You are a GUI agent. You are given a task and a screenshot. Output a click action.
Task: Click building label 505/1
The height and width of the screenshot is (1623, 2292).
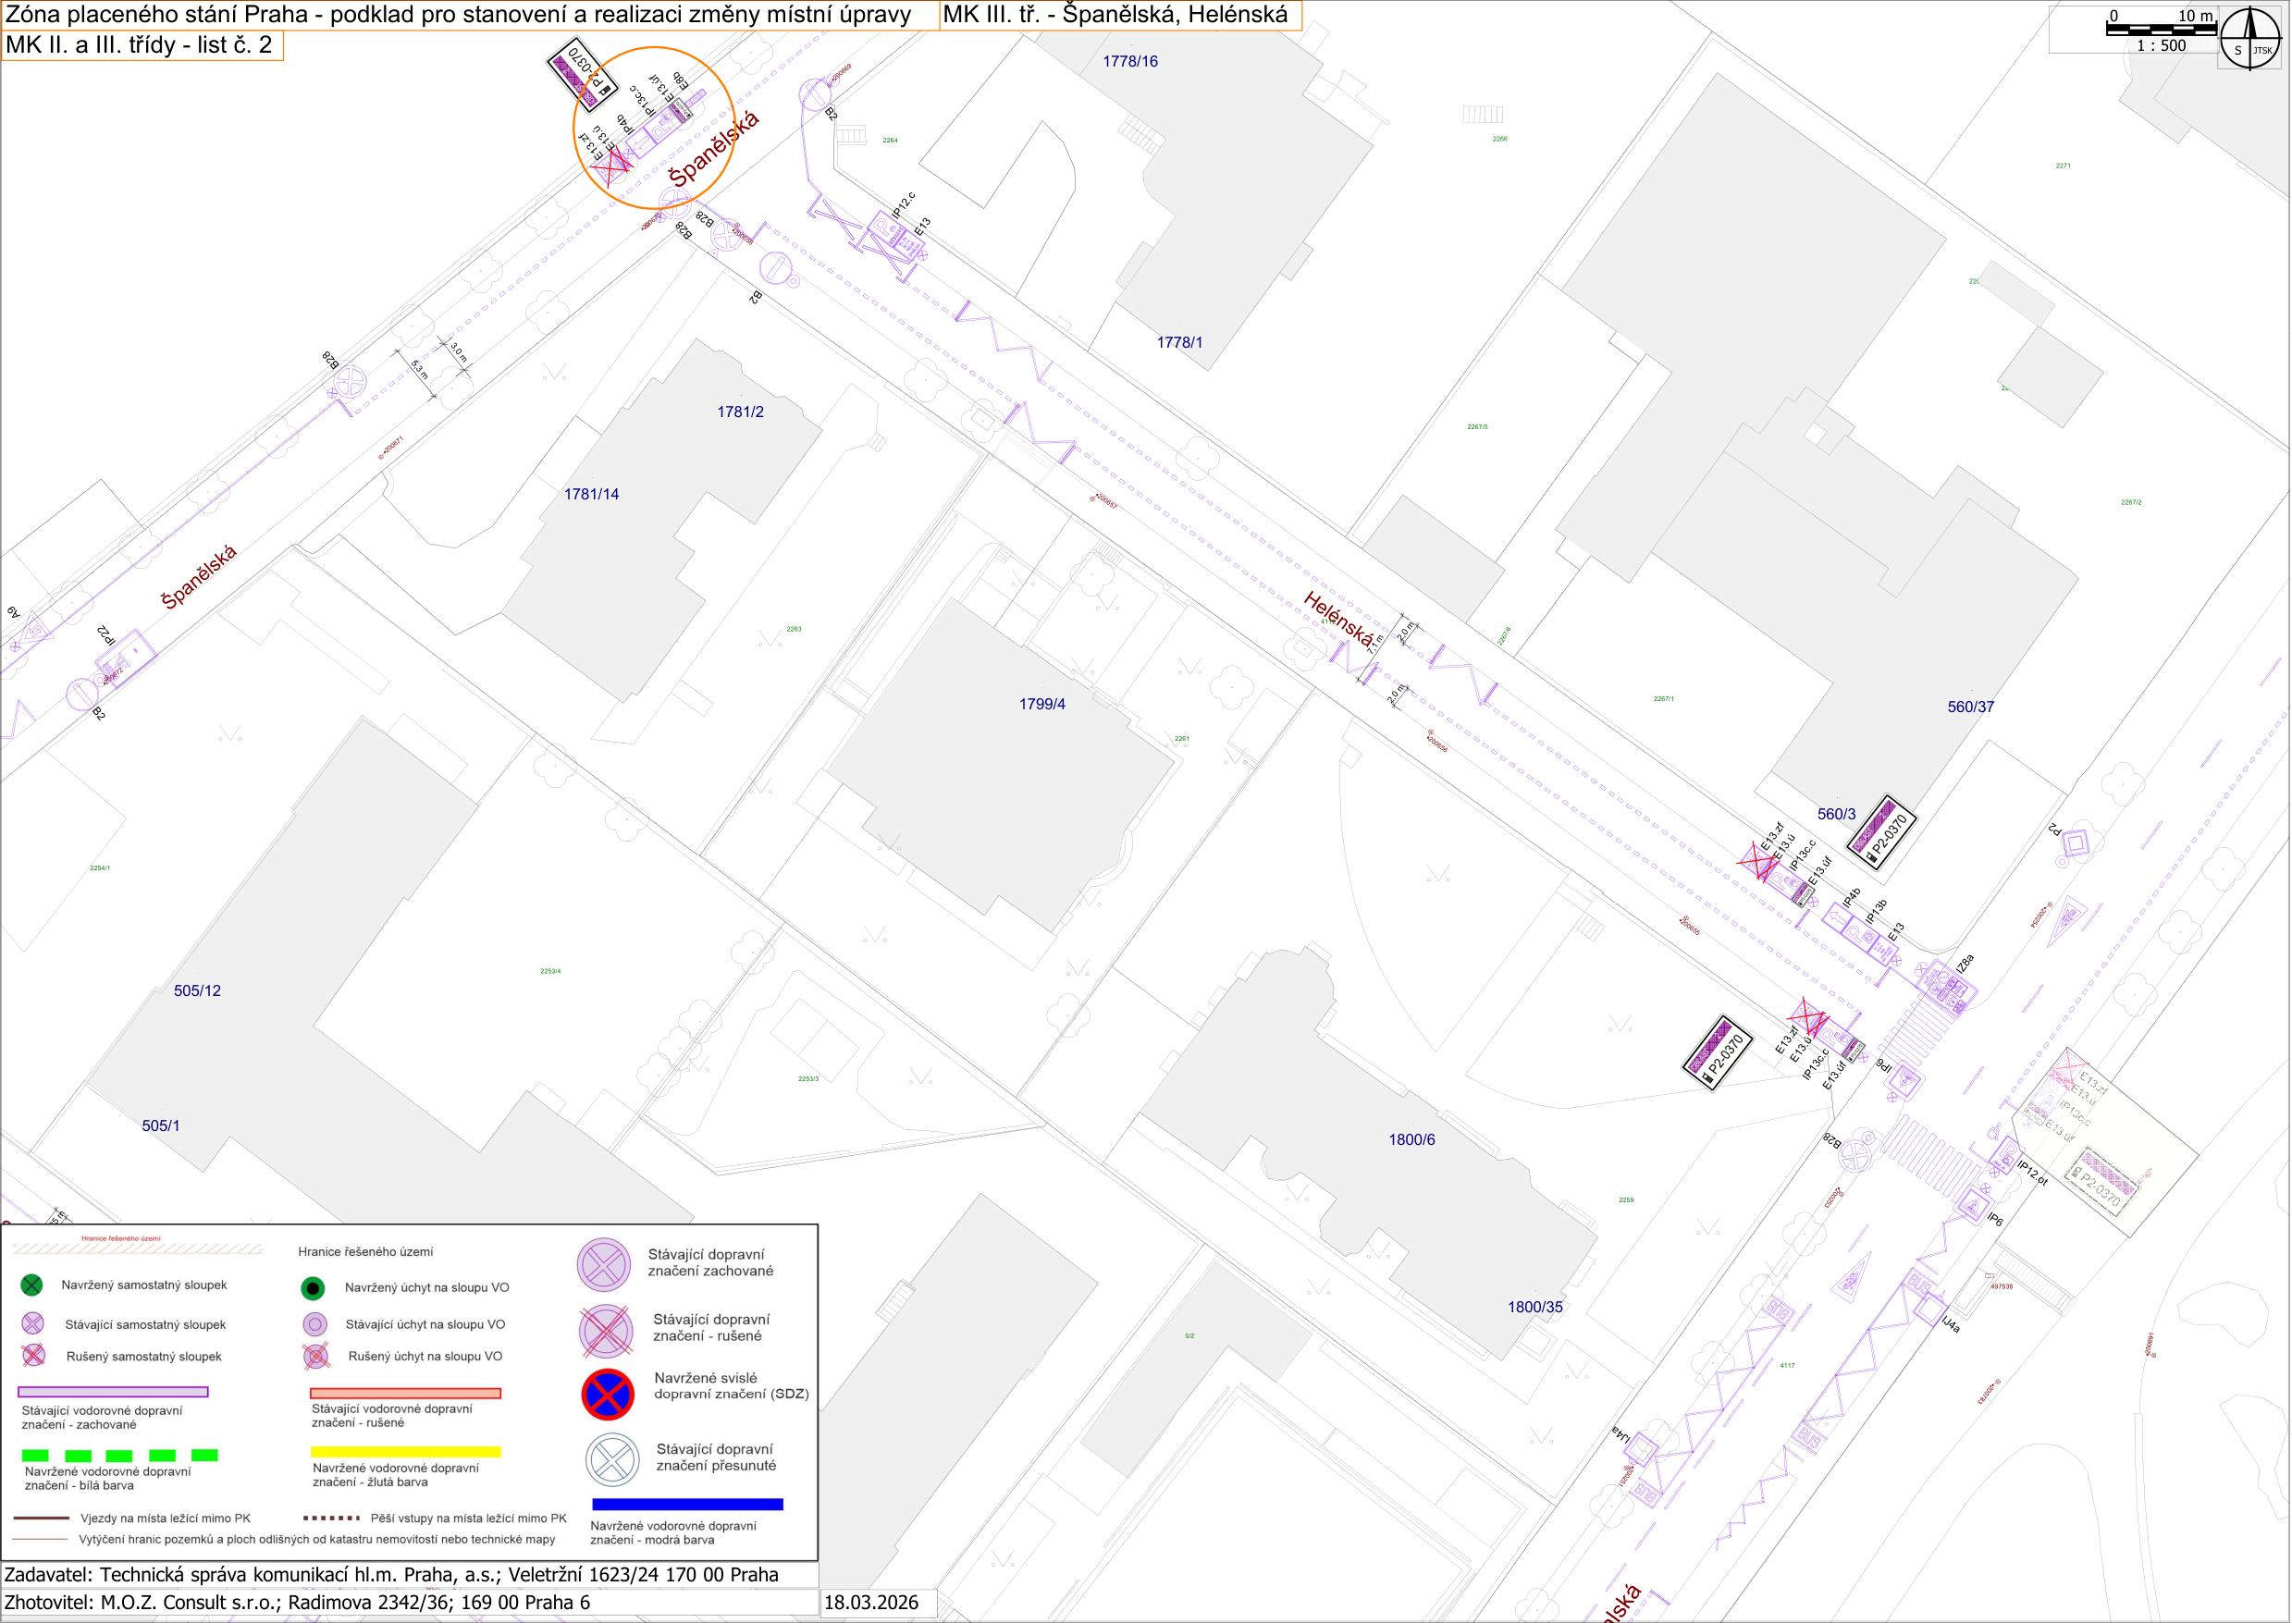pyautogui.click(x=161, y=1125)
